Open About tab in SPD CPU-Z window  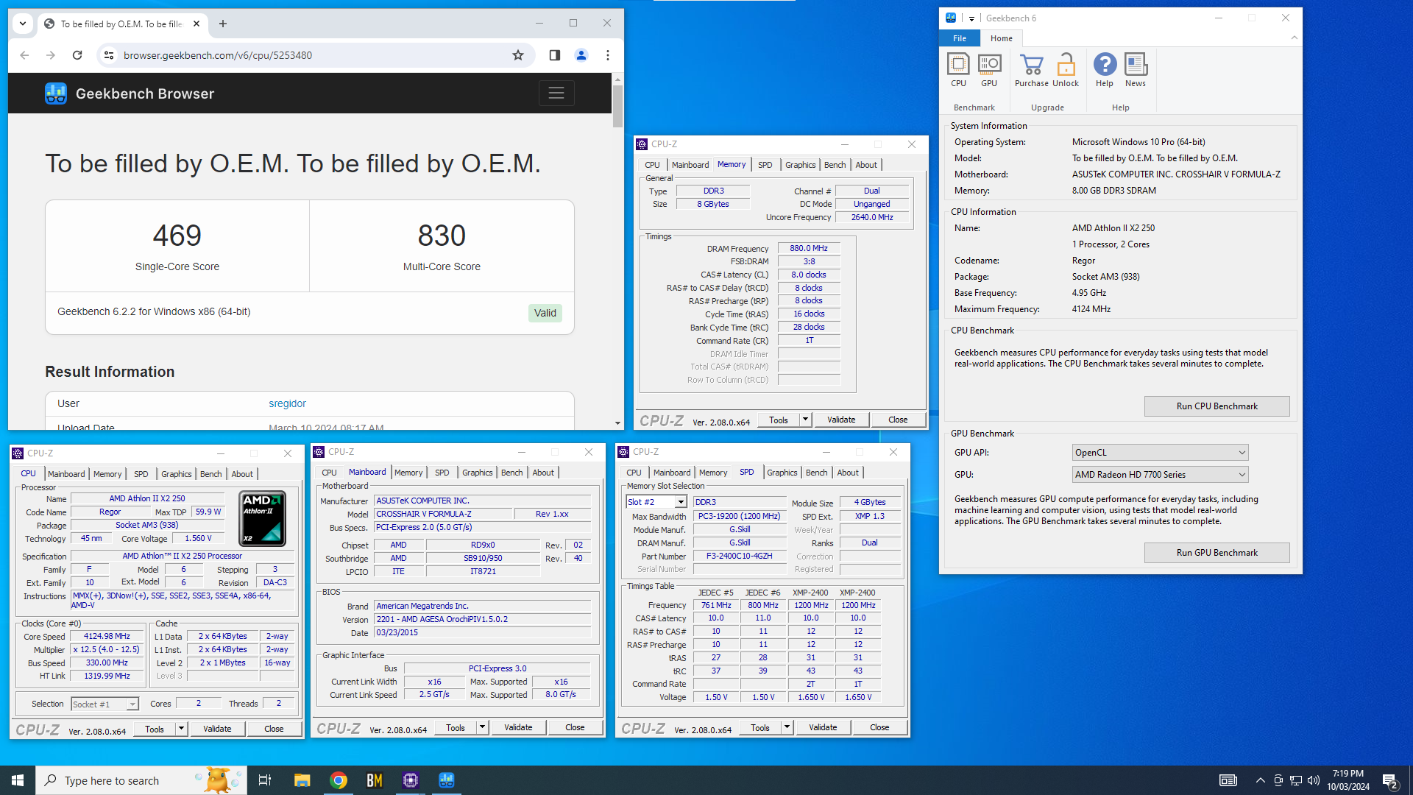point(847,473)
